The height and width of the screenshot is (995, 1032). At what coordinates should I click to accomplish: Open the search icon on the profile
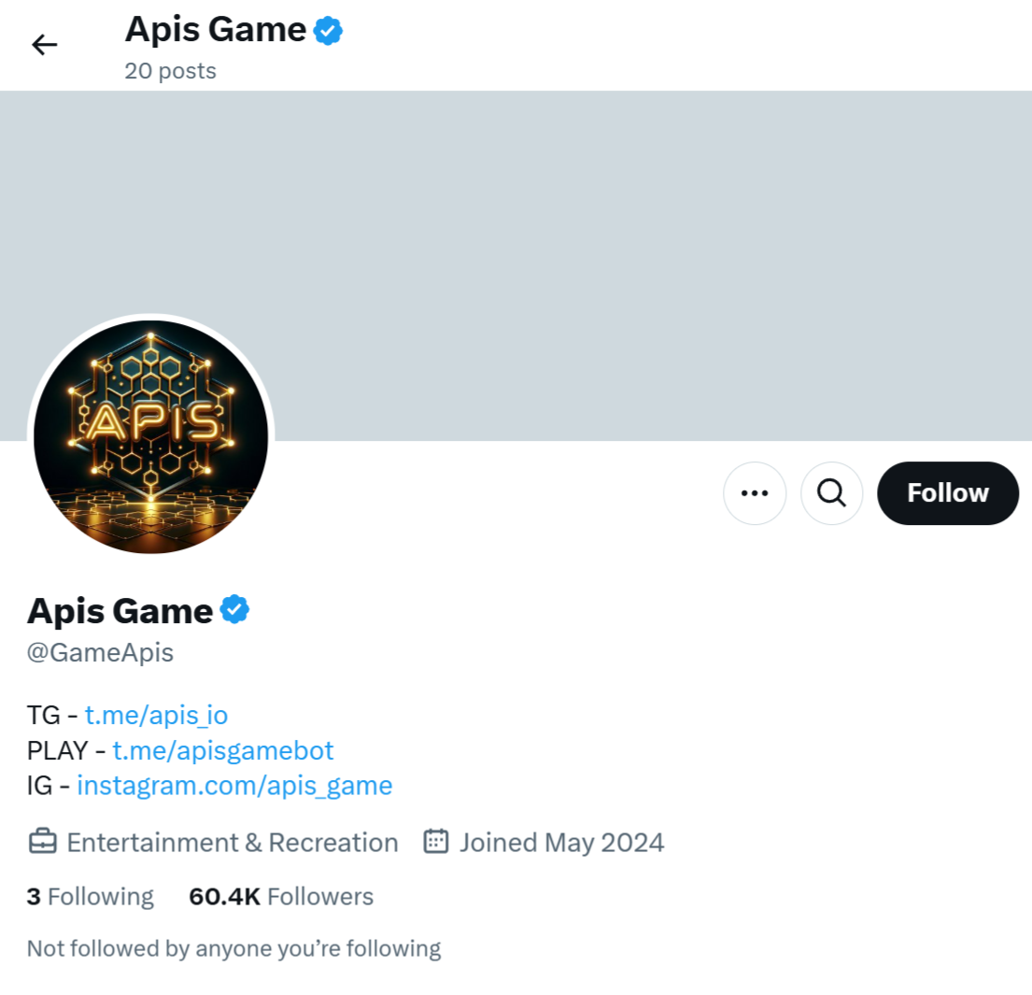point(831,493)
